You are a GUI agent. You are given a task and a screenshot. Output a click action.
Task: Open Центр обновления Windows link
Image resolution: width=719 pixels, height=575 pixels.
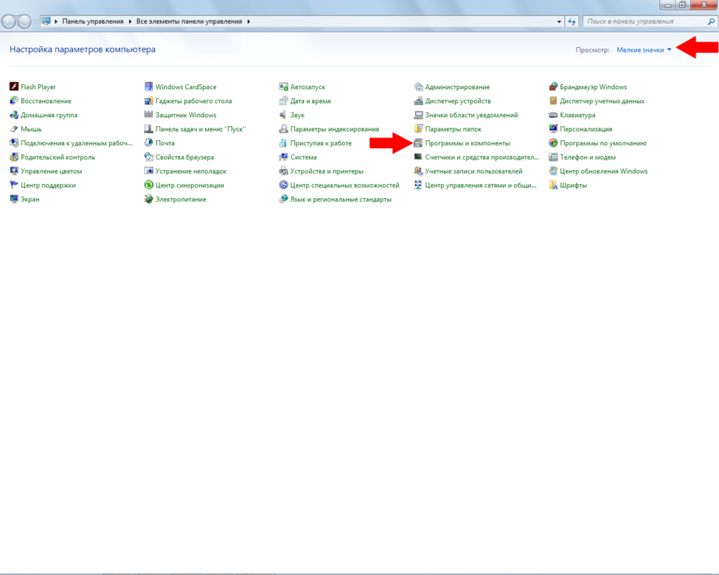click(603, 171)
